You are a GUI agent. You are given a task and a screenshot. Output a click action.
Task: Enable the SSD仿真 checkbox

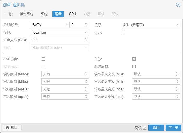[x=43, y=59]
